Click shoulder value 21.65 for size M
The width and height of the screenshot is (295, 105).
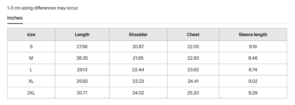pos(138,58)
